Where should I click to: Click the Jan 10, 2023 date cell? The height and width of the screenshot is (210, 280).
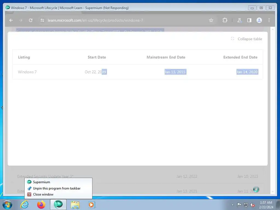pos(247,176)
